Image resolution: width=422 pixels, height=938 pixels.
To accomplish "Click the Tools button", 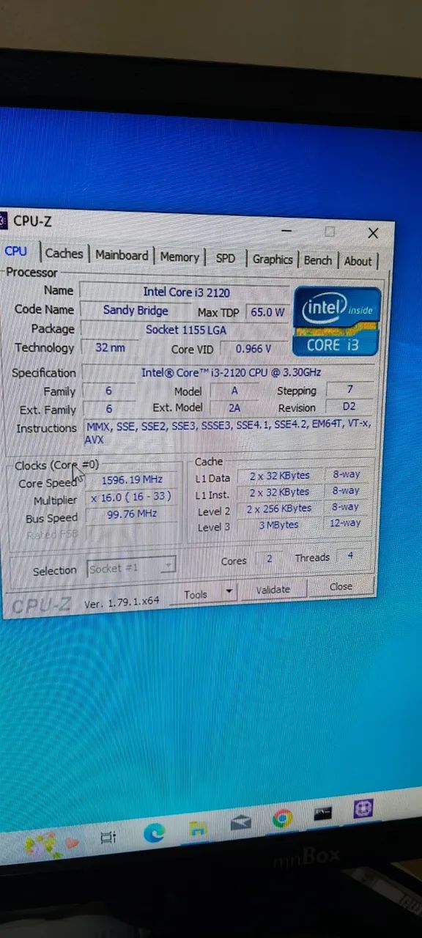I will pos(196,594).
